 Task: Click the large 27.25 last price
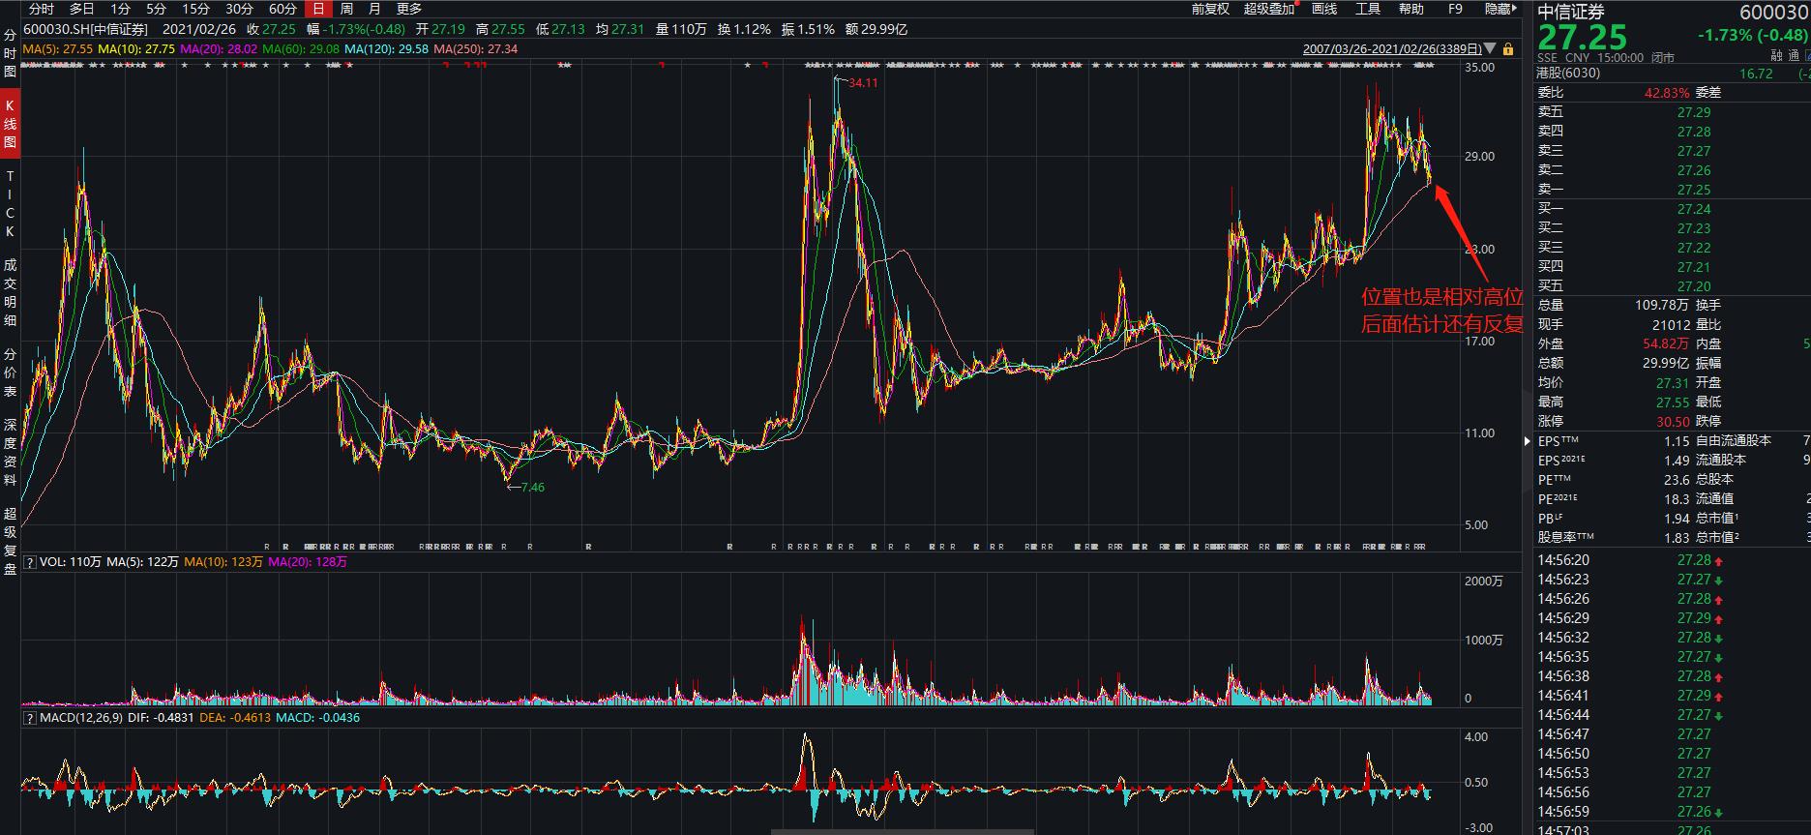tap(1583, 37)
